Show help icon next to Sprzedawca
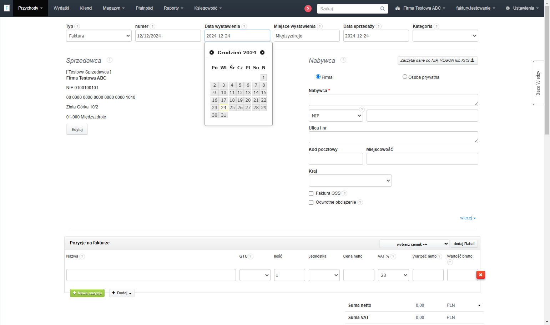550x325 pixels. 110,60
